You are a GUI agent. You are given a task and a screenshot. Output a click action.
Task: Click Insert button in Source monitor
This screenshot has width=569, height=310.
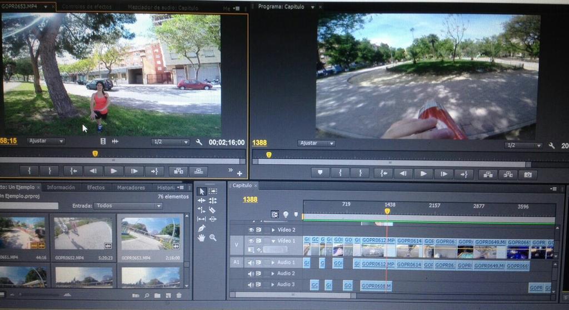(x=178, y=171)
